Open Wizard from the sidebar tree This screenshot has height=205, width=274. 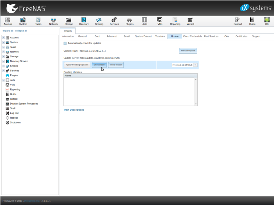point(14,99)
